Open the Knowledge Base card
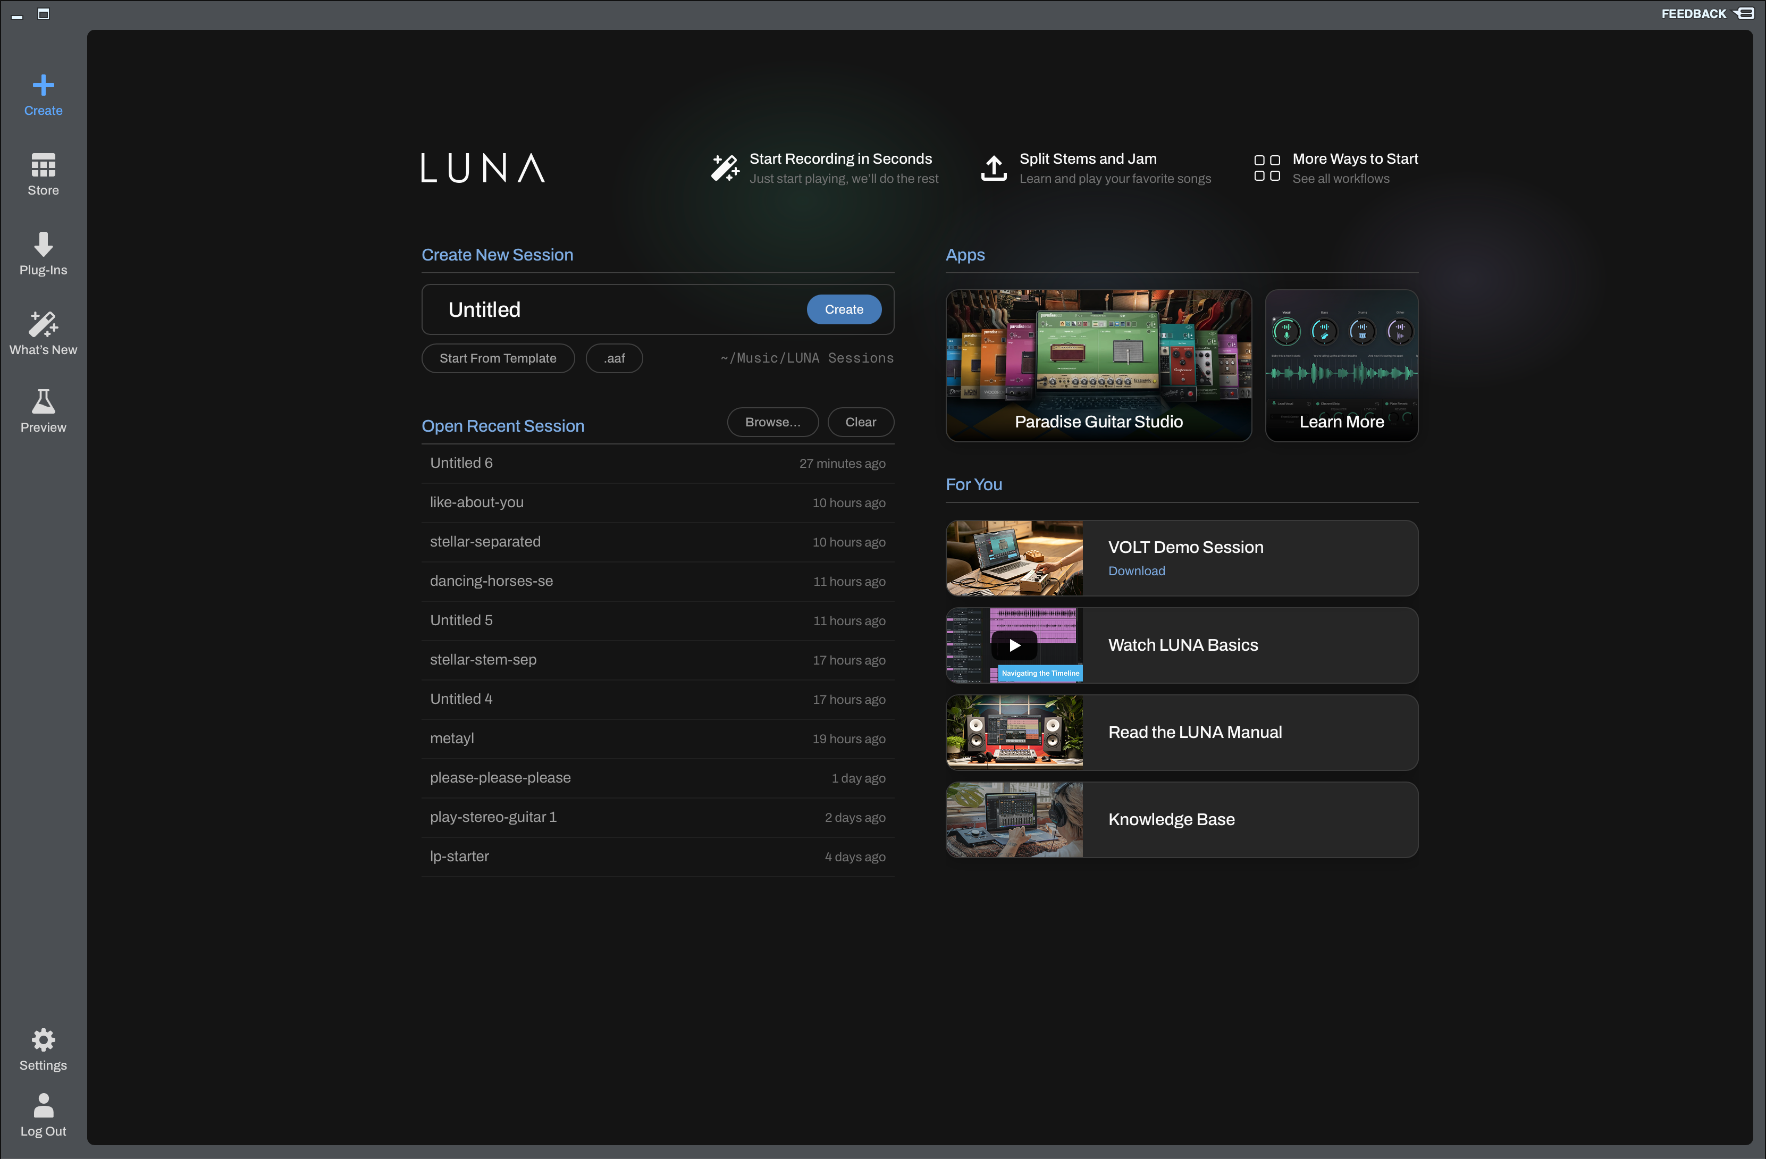The image size is (1766, 1159). click(x=1181, y=820)
